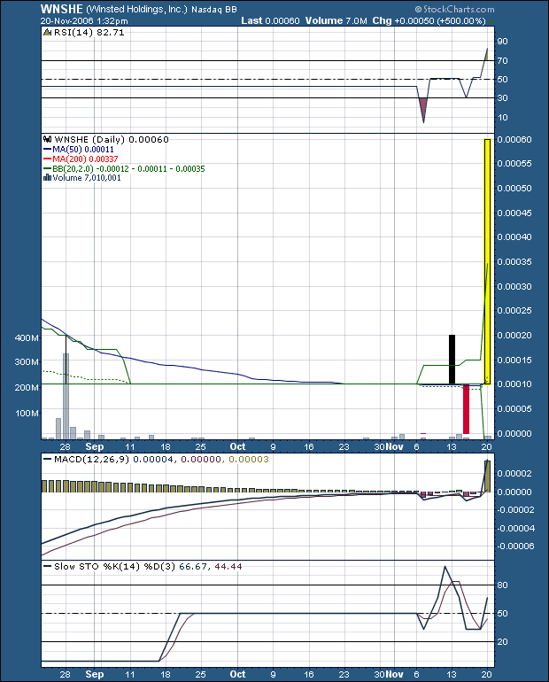Click the tall volume bar at Aug 28
This screenshot has width=549, height=682.
point(66,396)
